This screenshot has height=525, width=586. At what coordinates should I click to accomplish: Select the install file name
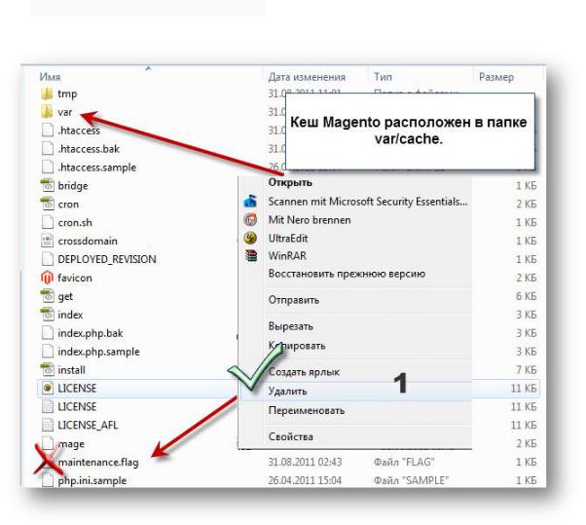[71, 370]
